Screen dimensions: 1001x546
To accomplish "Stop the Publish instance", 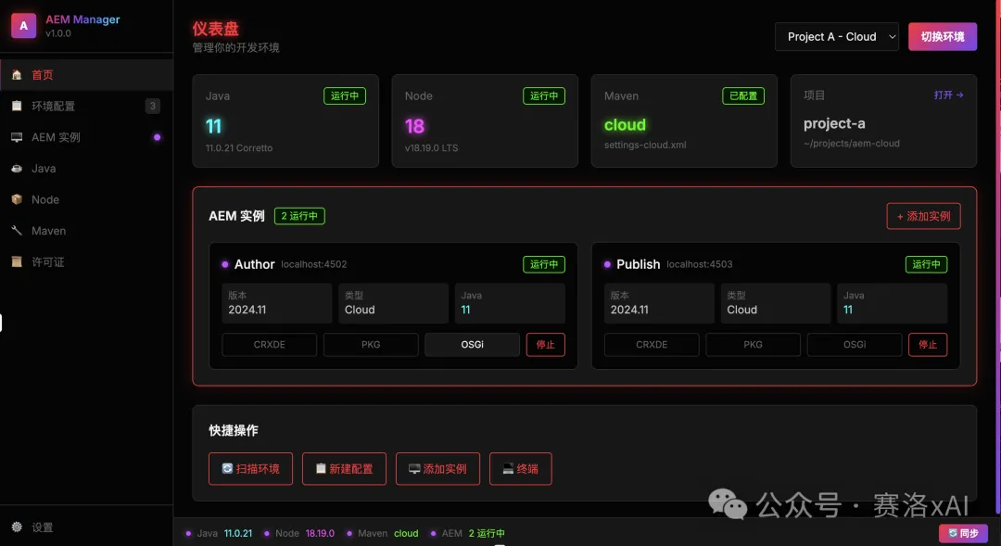I will tap(928, 345).
